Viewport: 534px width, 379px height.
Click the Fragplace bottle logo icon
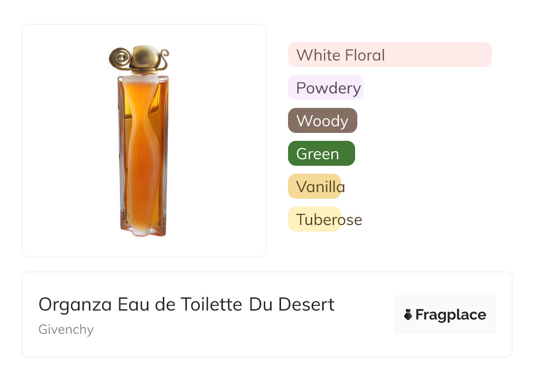coord(408,315)
